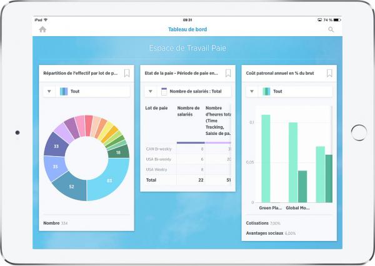The height and width of the screenshot is (266, 375).
Task: Select the donut segment labeled 83
Action: point(109,180)
